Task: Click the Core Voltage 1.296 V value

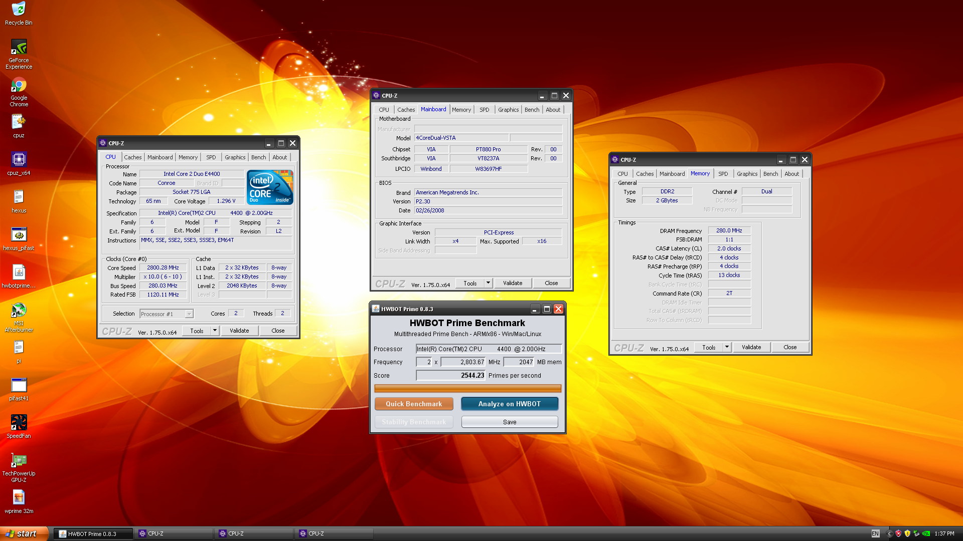Action: point(226,201)
